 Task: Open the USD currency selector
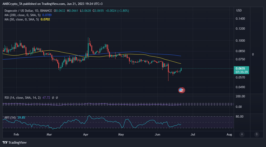tap(239, 10)
